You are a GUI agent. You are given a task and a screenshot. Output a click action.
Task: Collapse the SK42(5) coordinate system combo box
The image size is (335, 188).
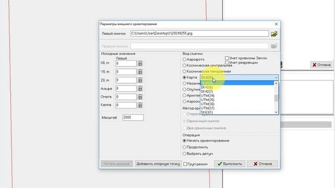click(x=276, y=78)
